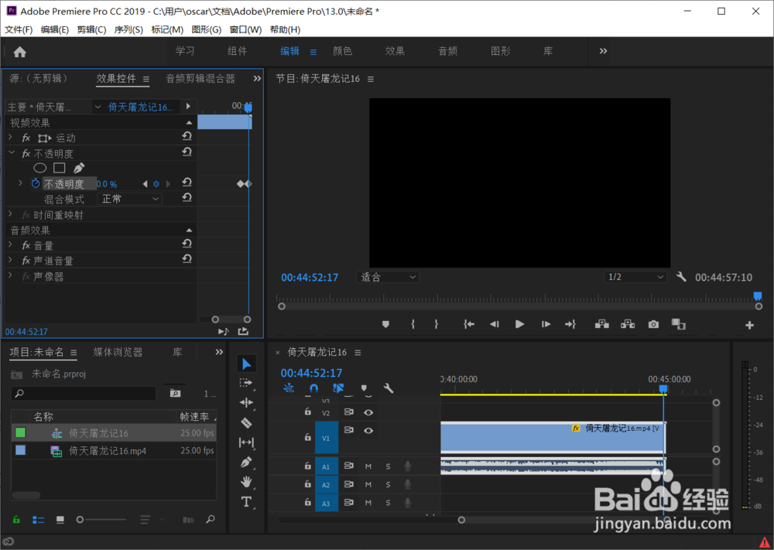
Task: Go to previous opacity keyframe
Action: click(x=146, y=184)
